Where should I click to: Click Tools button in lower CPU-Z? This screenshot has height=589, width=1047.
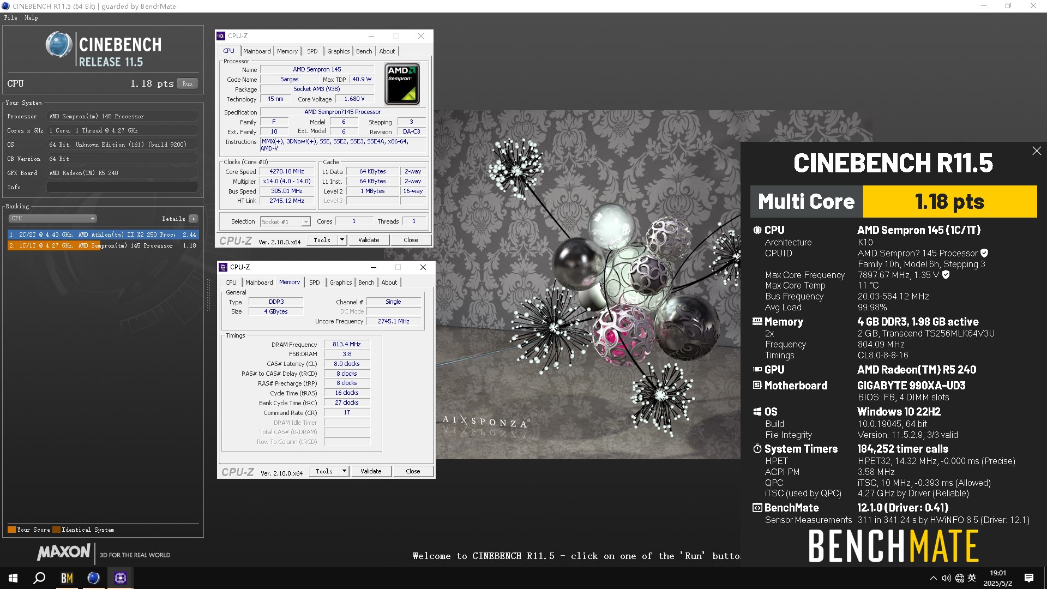click(324, 471)
